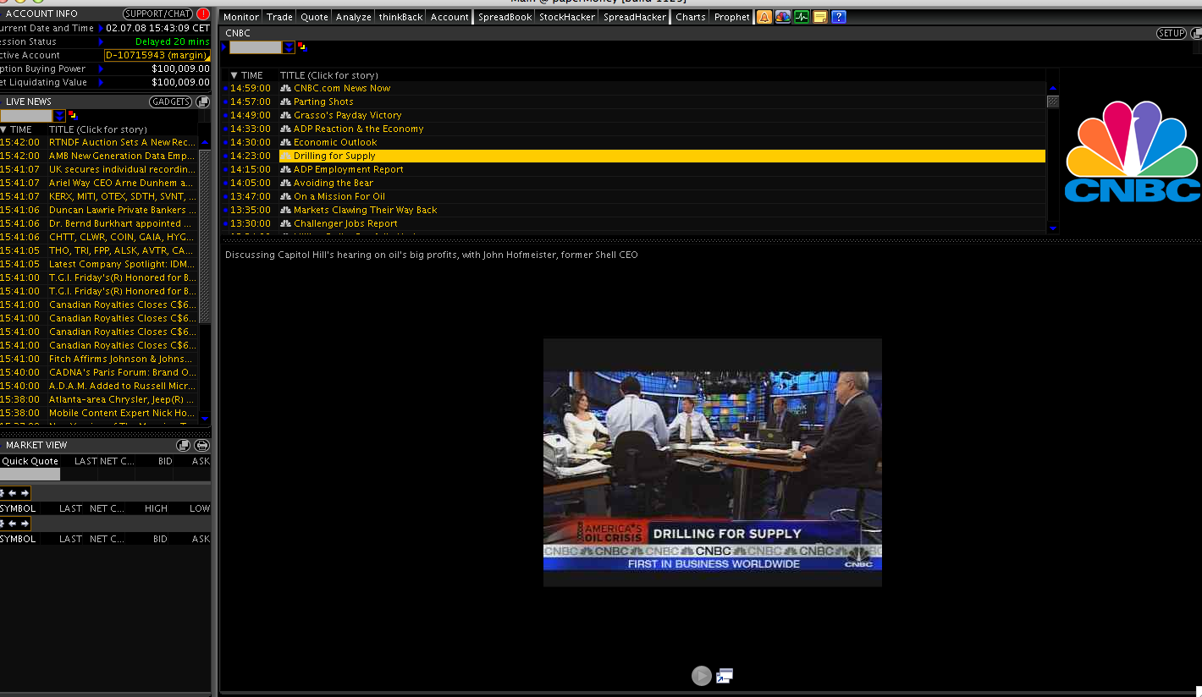Open the Live News symbol dropdown arrow
1202x697 pixels.
click(x=59, y=116)
